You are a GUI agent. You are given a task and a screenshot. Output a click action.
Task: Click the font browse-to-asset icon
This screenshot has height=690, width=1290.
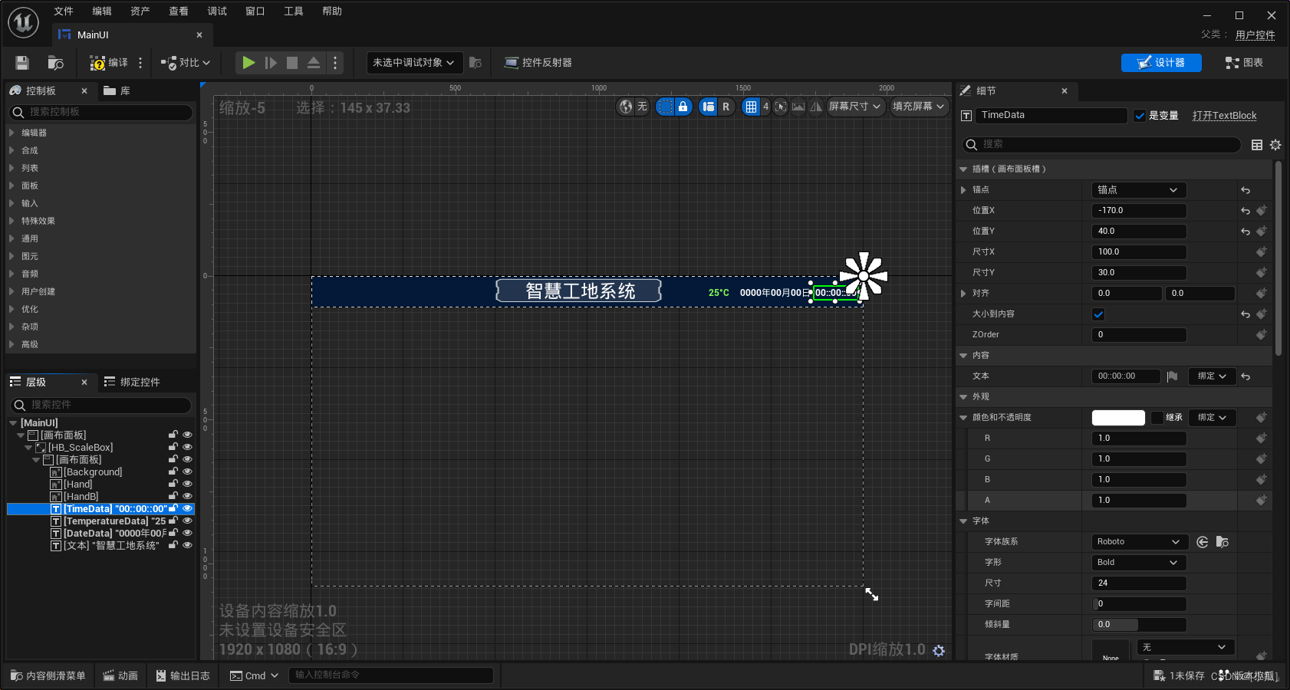pyautogui.click(x=1223, y=542)
